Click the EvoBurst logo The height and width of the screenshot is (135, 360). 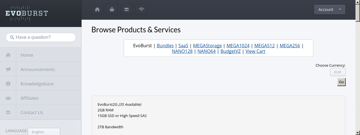[27, 13]
